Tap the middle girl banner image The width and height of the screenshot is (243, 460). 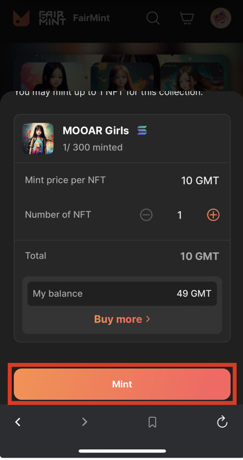(122, 76)
